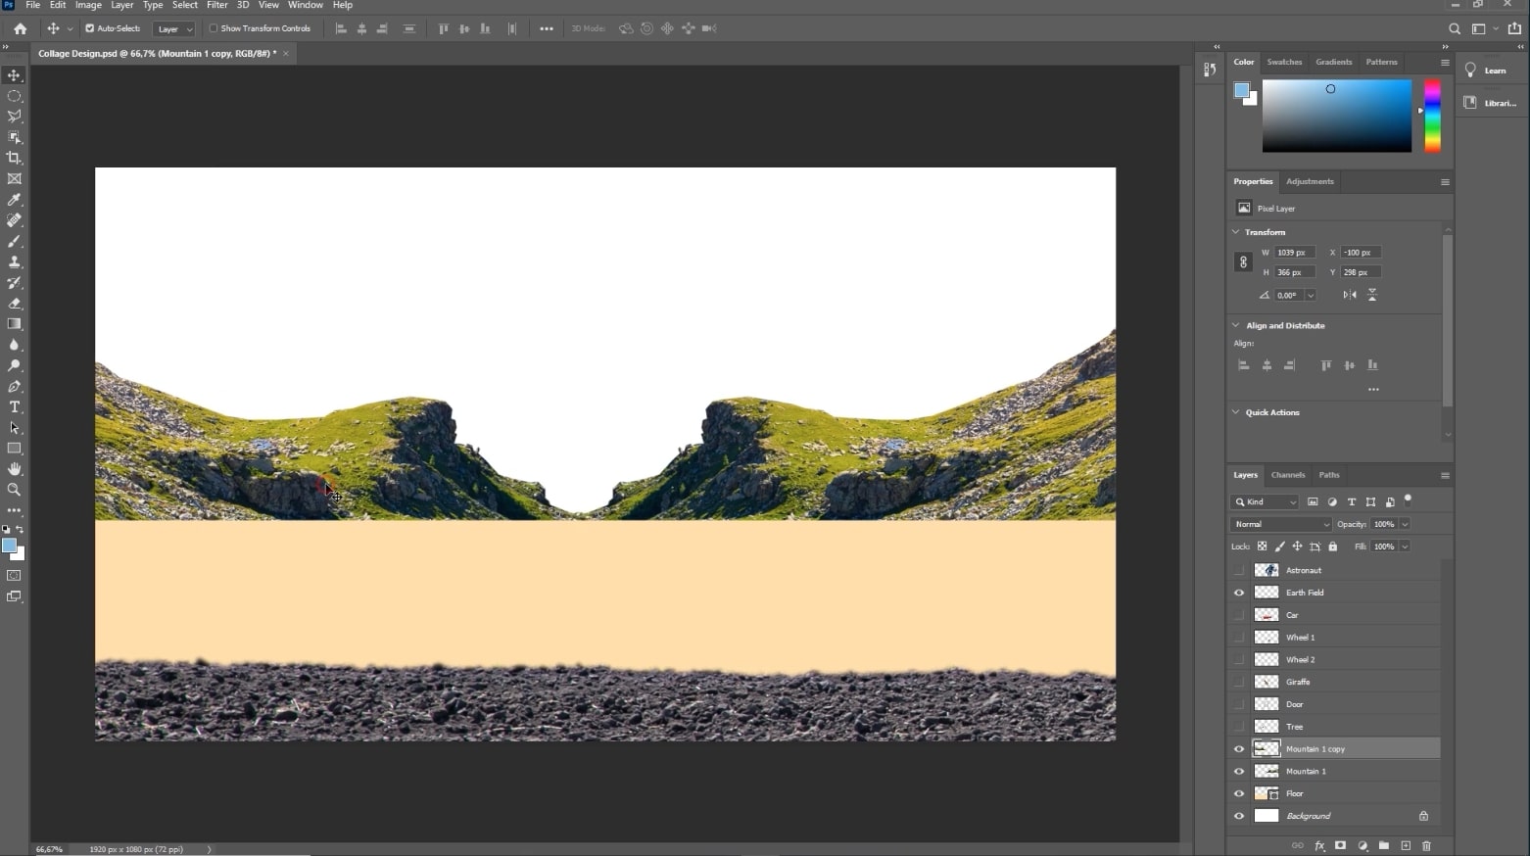Viewport: 1530px width, 856px height.
Task: Delete layer via trash icon
Action: [1426, 846]
